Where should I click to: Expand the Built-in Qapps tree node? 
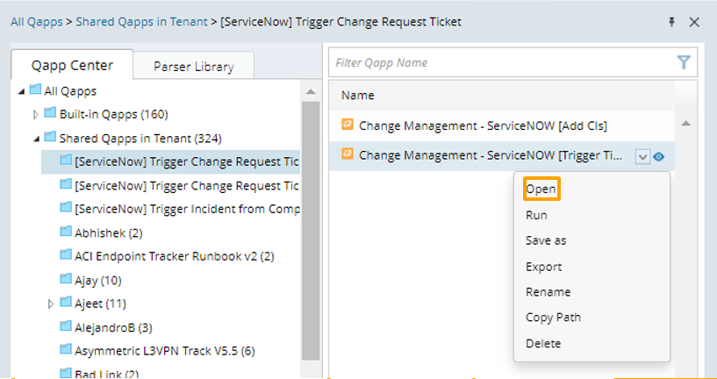[36, 114]
